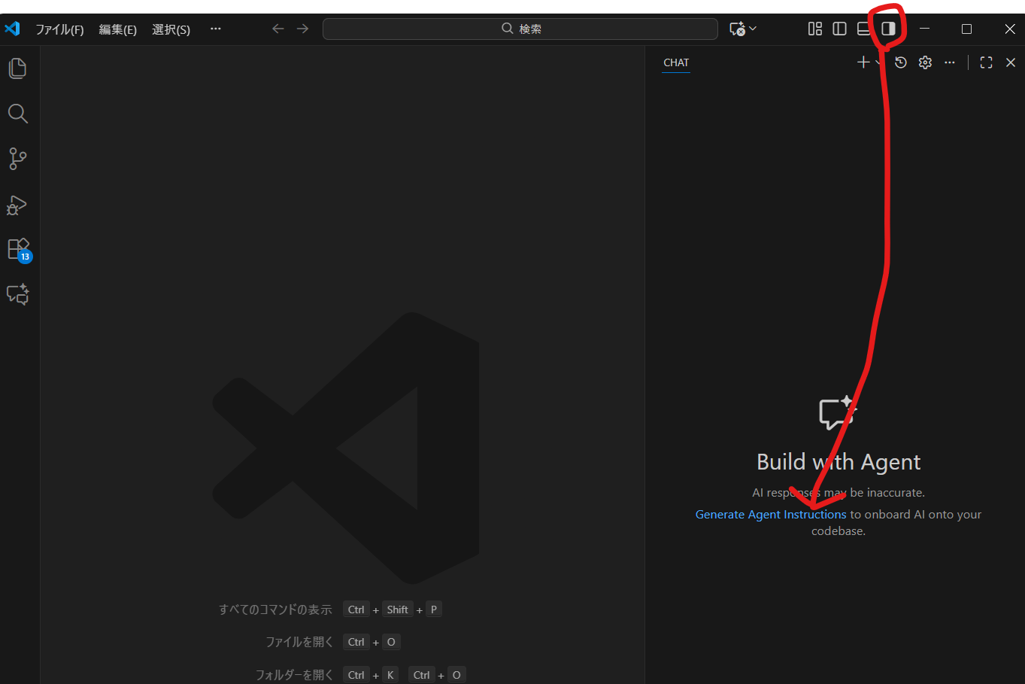Maximize the chat panel
The height and width of the screenshot is (684, 1025).
tap(987, 62)
